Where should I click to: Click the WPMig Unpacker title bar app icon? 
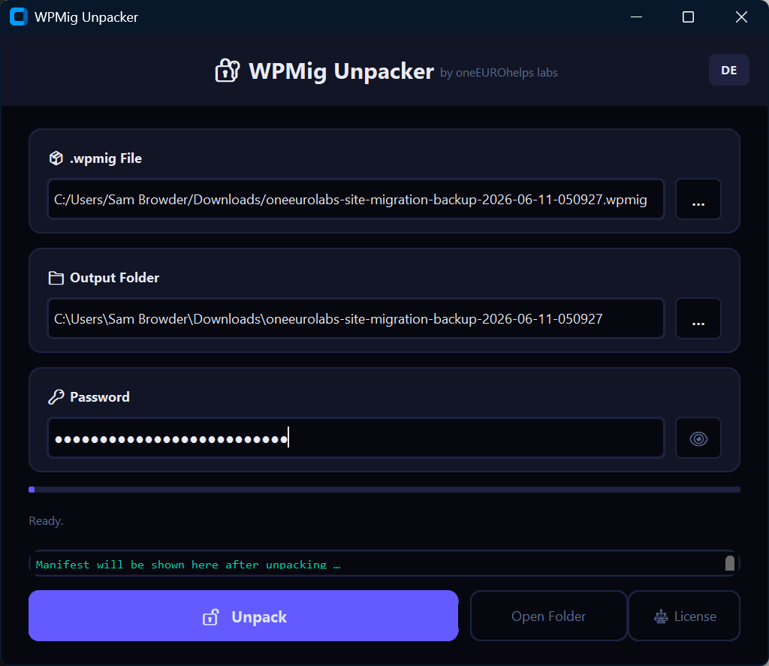[x=19, y=17]
